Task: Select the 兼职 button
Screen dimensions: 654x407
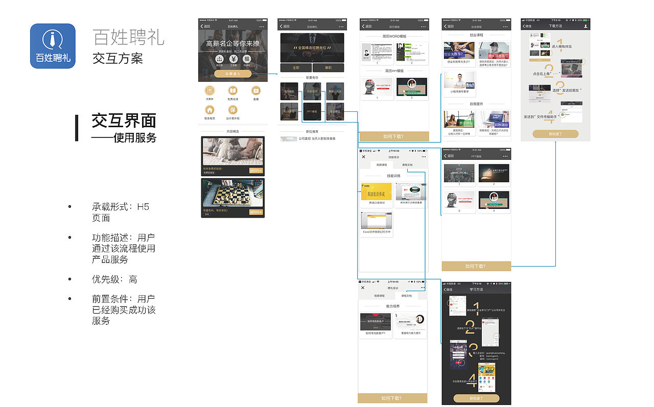Action: click(328, 67)
